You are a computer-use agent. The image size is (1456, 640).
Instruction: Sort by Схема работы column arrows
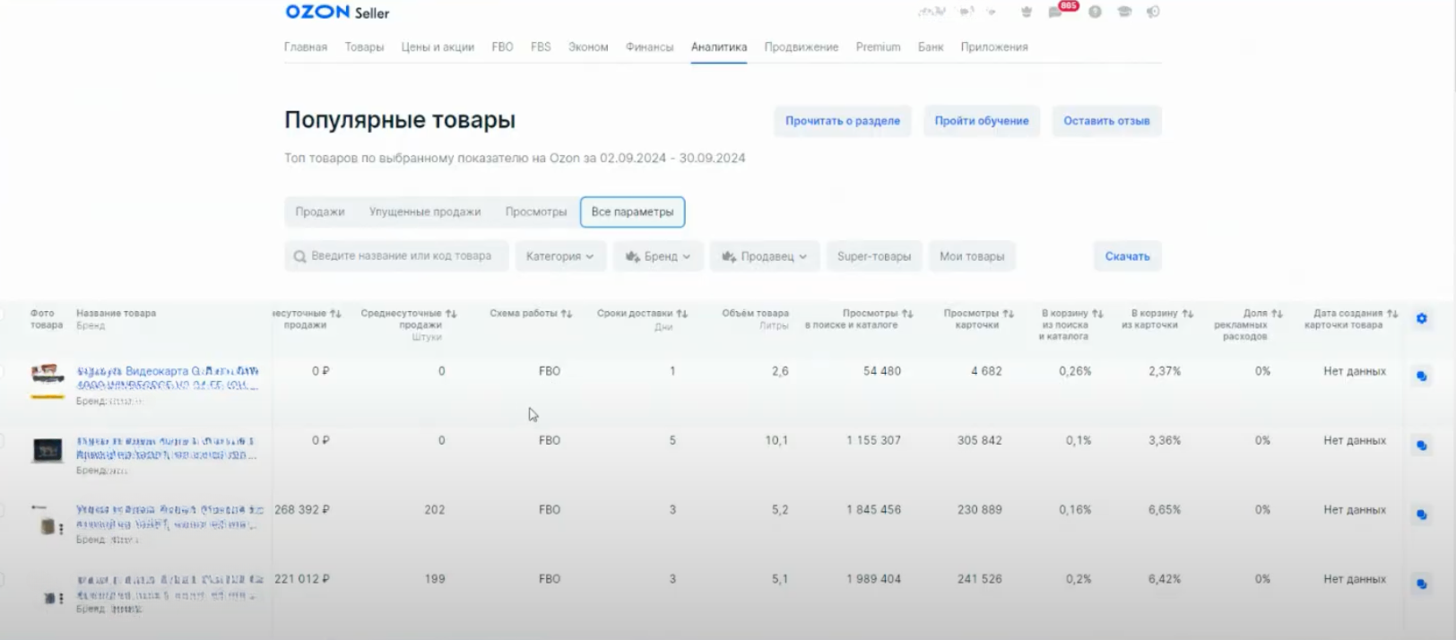pos(566,314)
